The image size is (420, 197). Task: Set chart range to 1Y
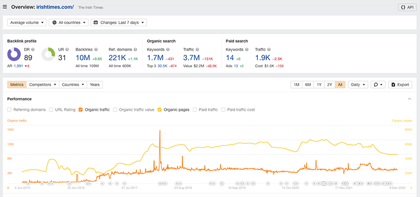[x=319, y=85]
